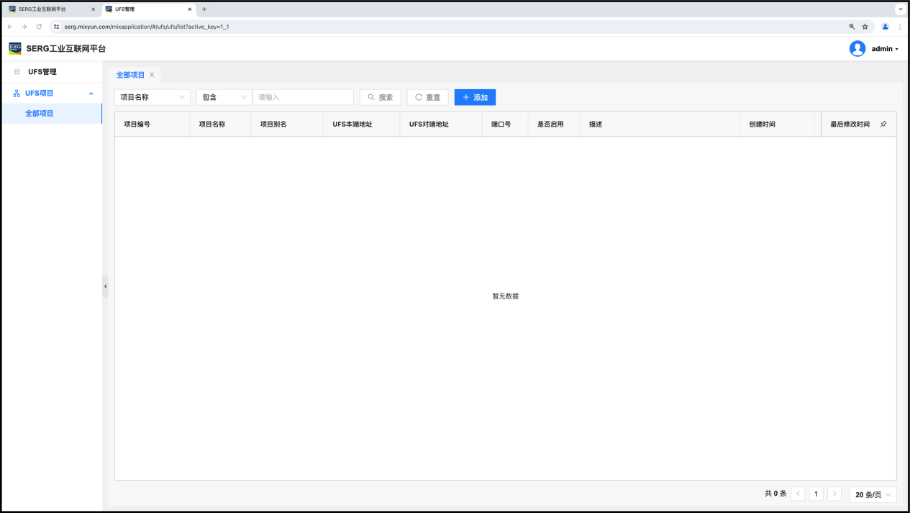Click the UFS管理 grid menu icon

[17, 72]
